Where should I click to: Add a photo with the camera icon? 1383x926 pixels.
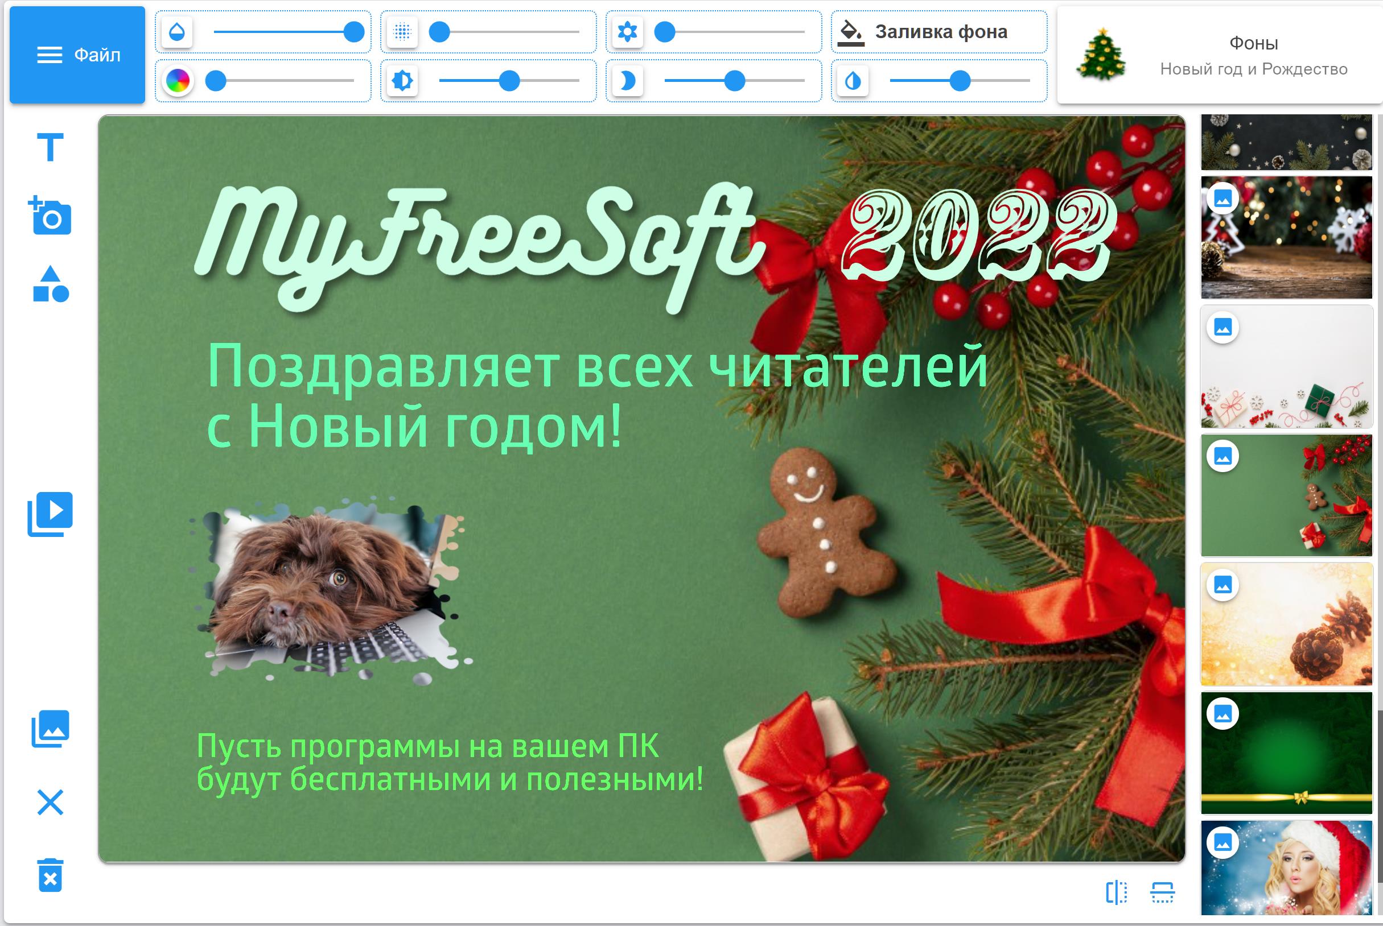tap(50, 215)
